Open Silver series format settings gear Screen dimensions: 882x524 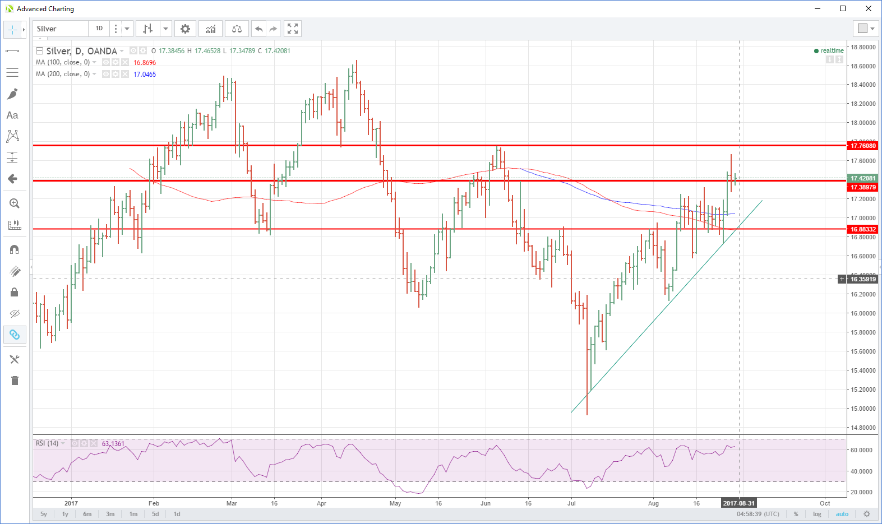click(142, 50)
